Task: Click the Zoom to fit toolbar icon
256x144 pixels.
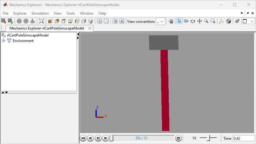Action: [41, 21]
